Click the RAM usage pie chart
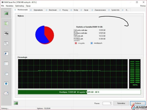The height and width of the screenshot is (110, 147). pyautogui.click(x=45, y=35)
